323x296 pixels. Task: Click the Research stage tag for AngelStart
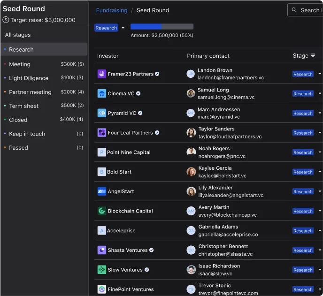pyautogui.click(x=303, y=191)
